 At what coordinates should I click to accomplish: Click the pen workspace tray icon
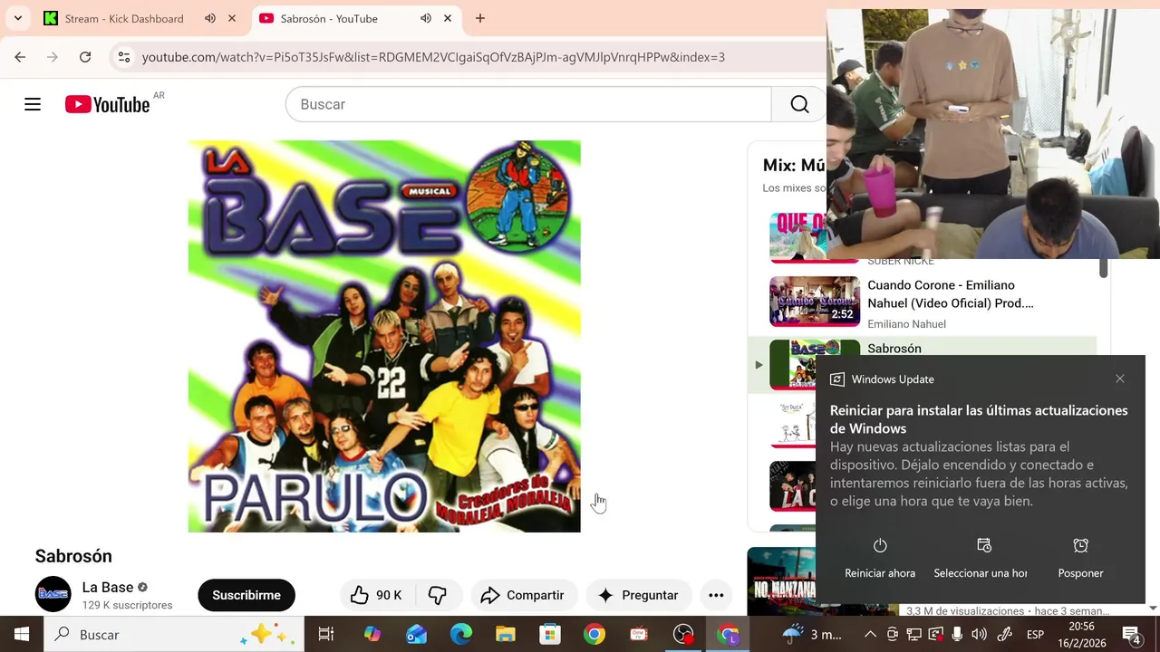(1004, 634)
